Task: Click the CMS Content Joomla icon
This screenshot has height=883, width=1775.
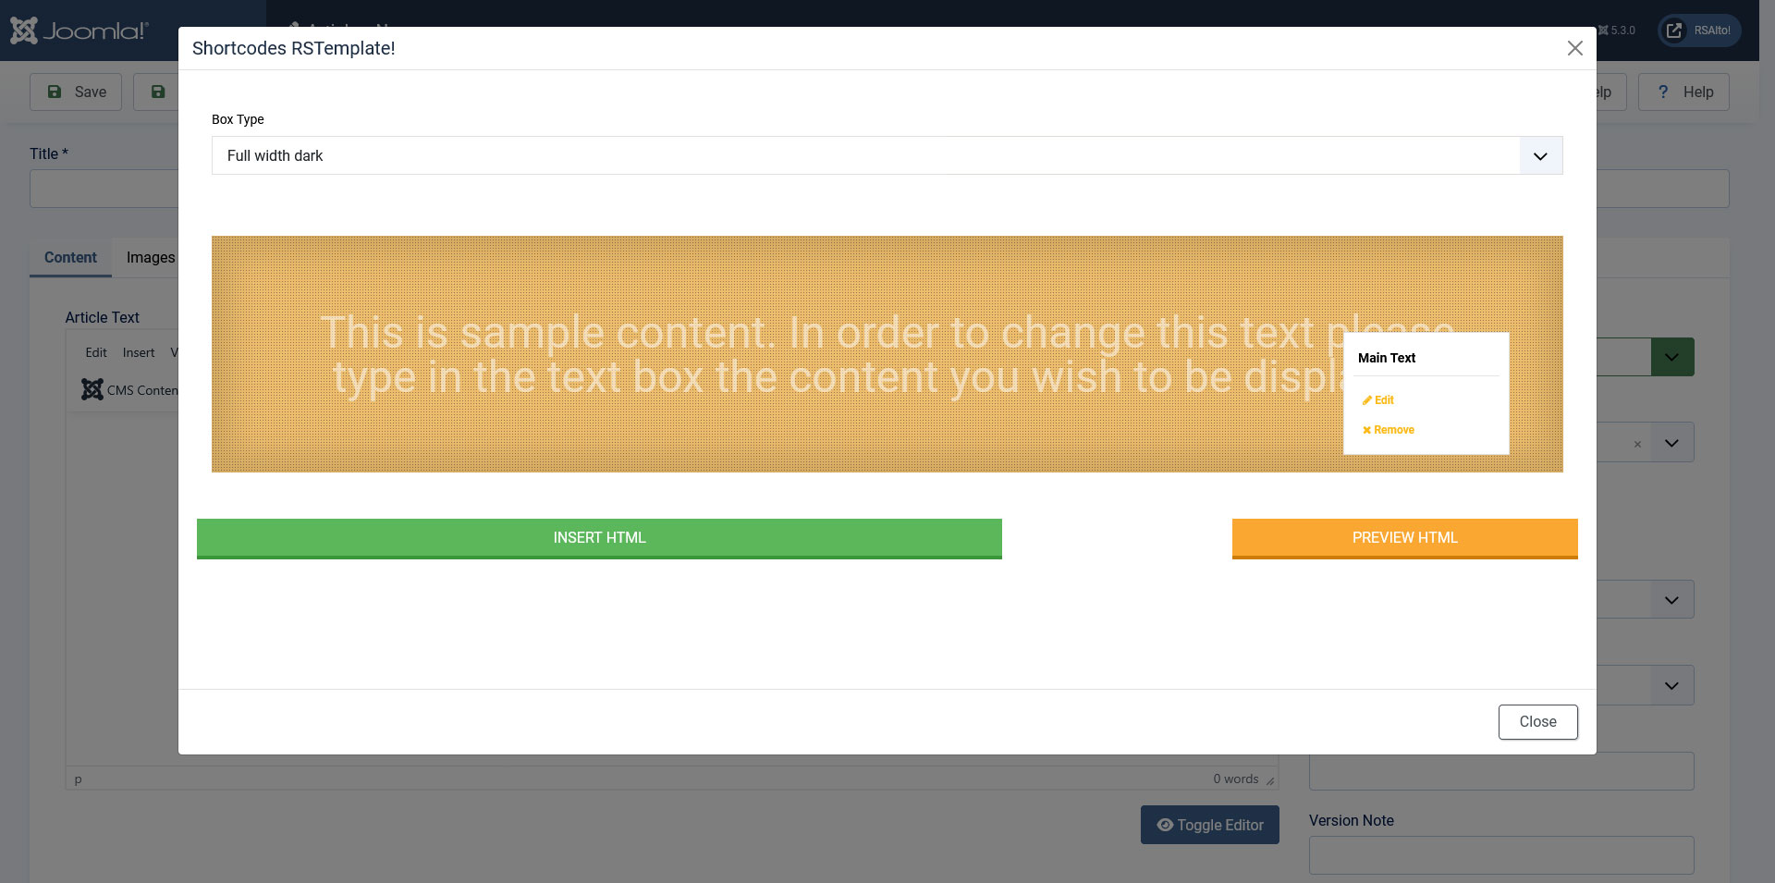Action: (x=92, y=389)
